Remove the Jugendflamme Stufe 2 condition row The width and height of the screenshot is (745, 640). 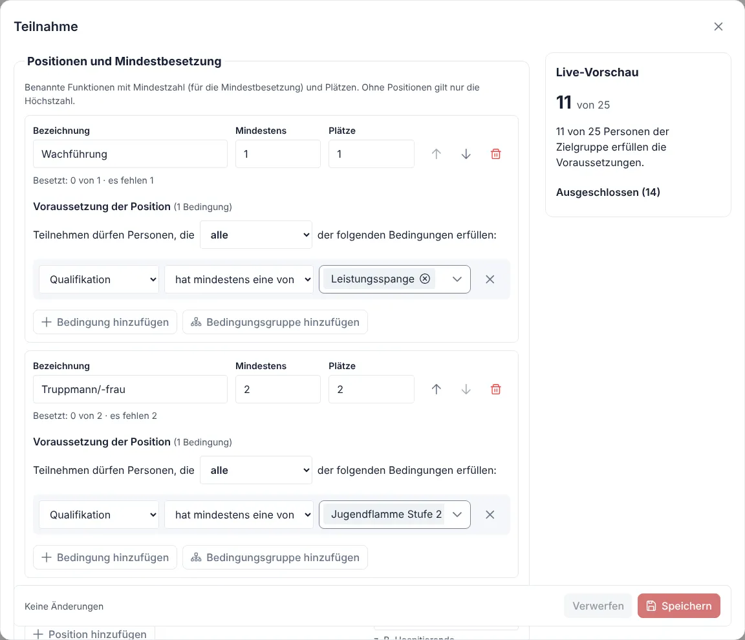pos(490,515)
